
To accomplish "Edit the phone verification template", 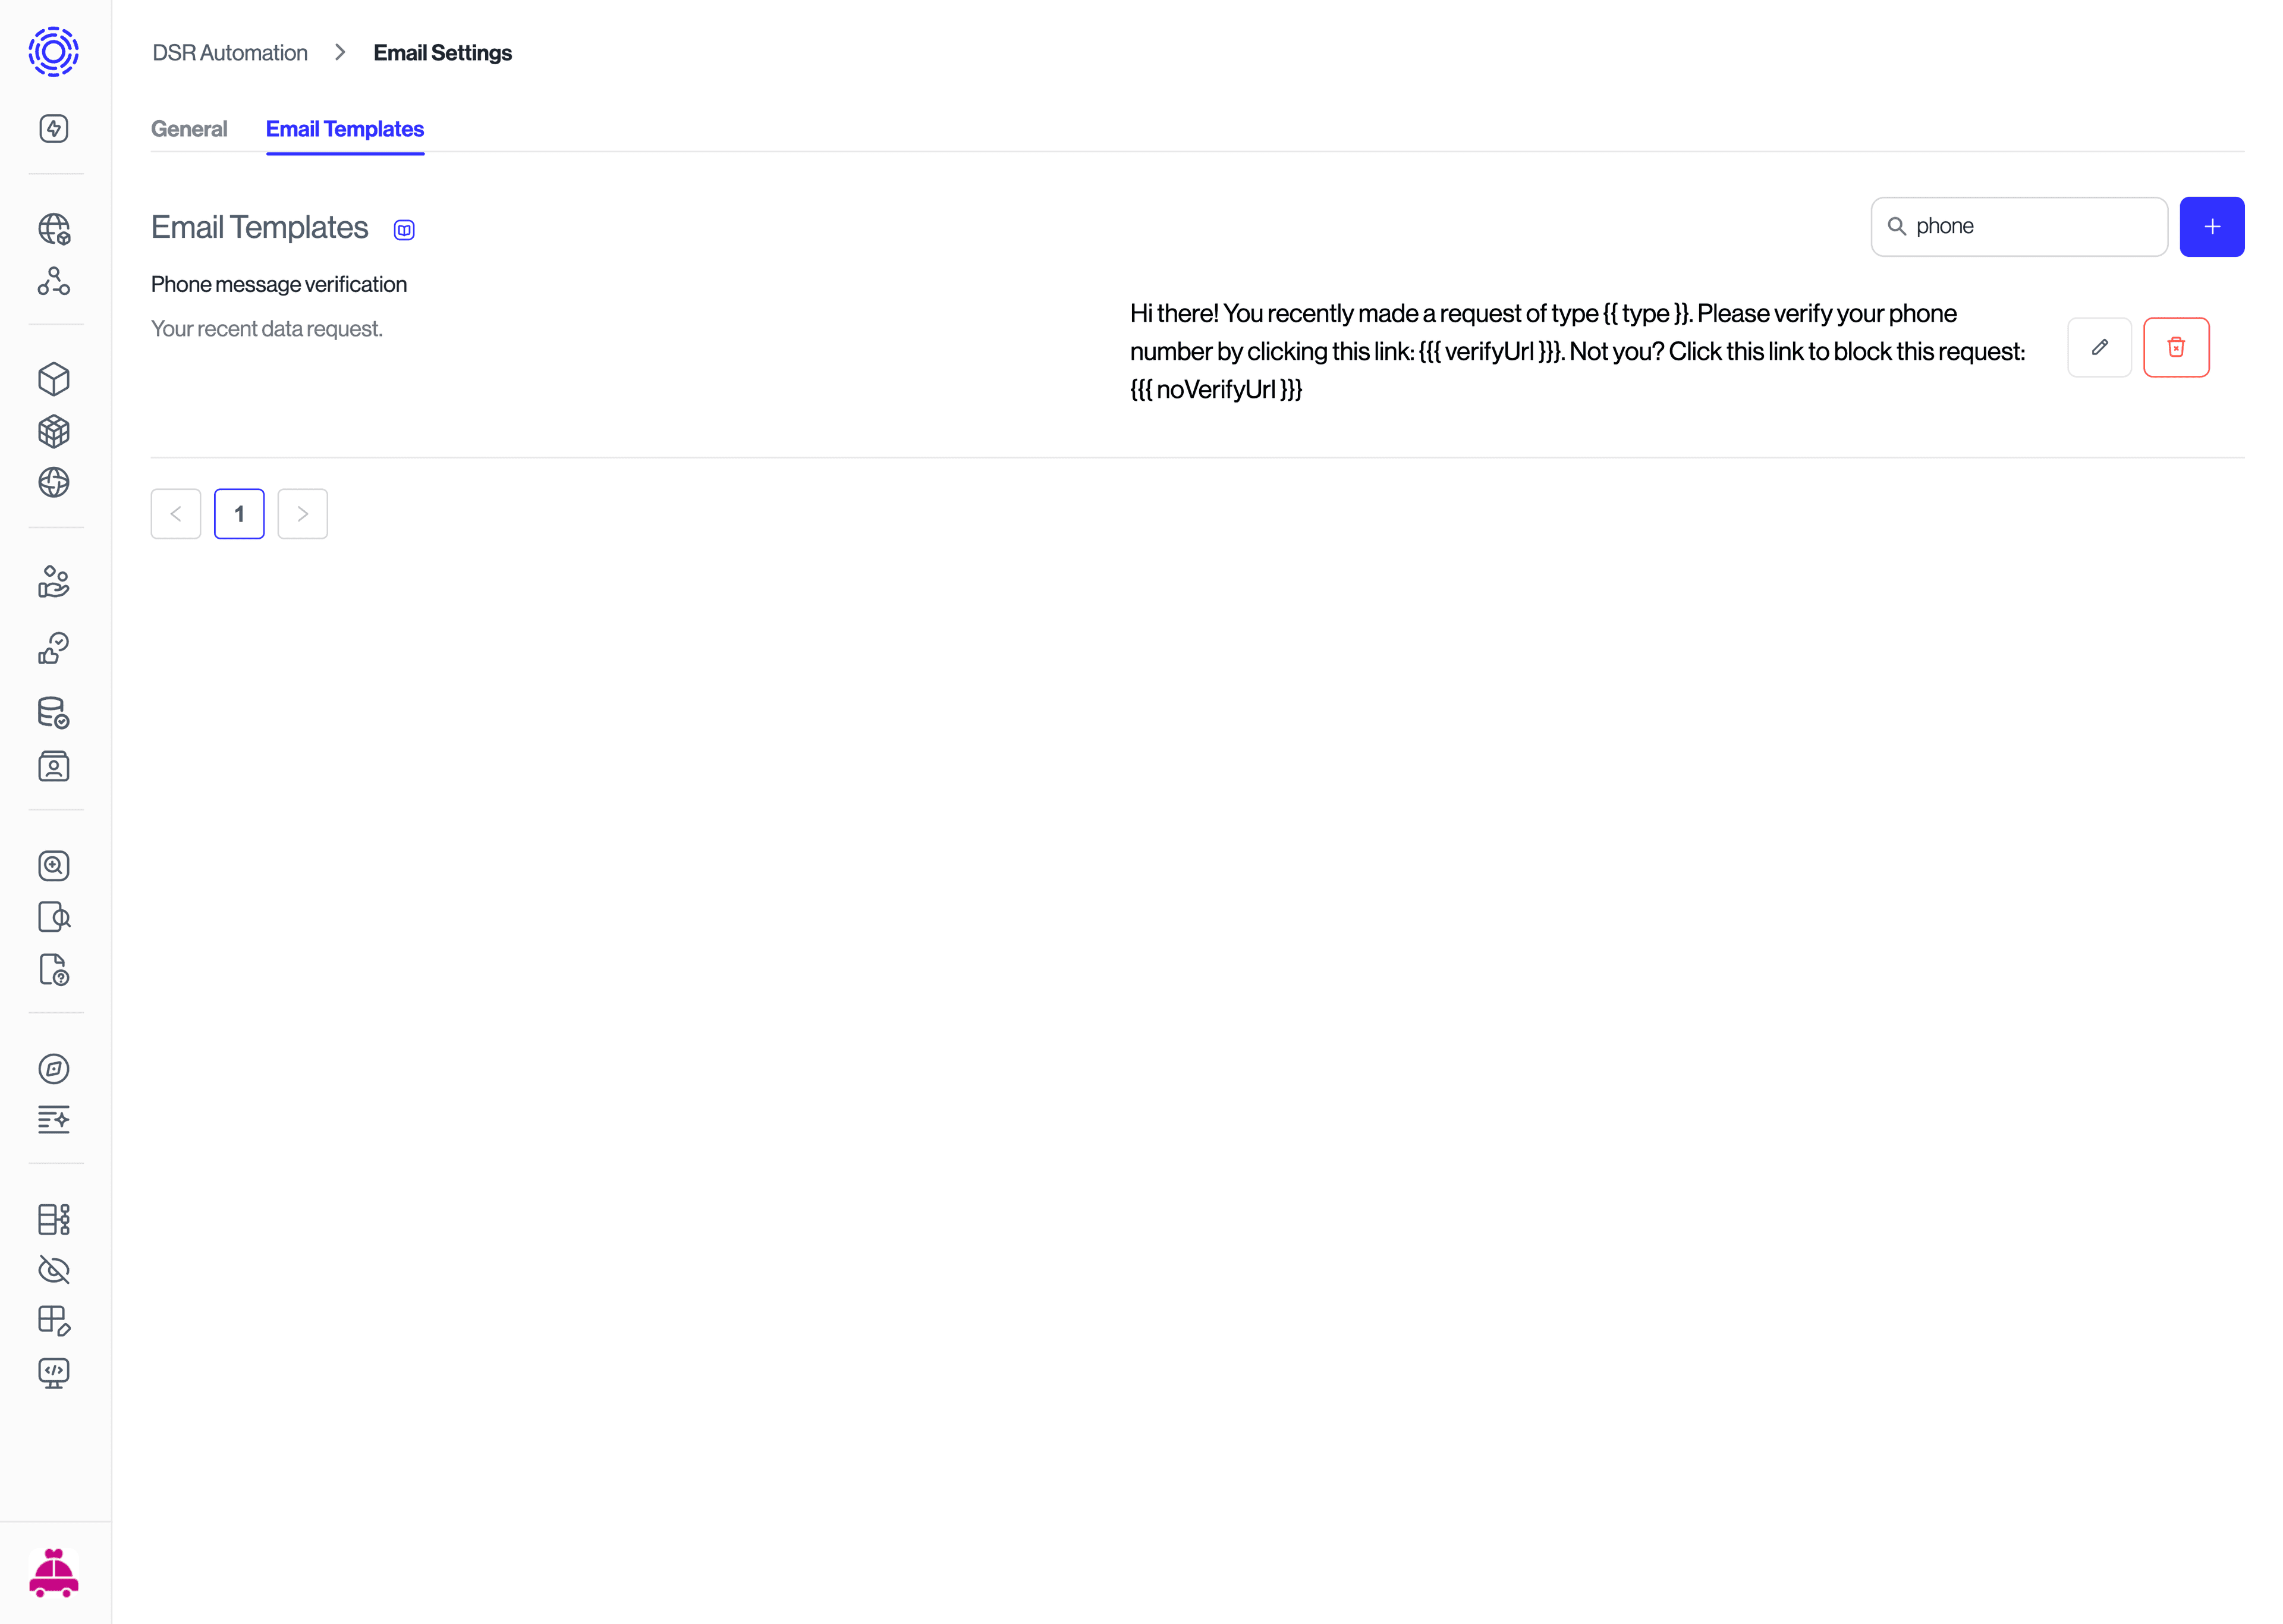I will click(2100, 347).
